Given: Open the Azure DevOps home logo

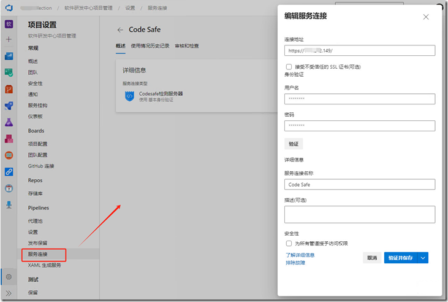Looking at the screenshot, I should [x=9, y=8].
